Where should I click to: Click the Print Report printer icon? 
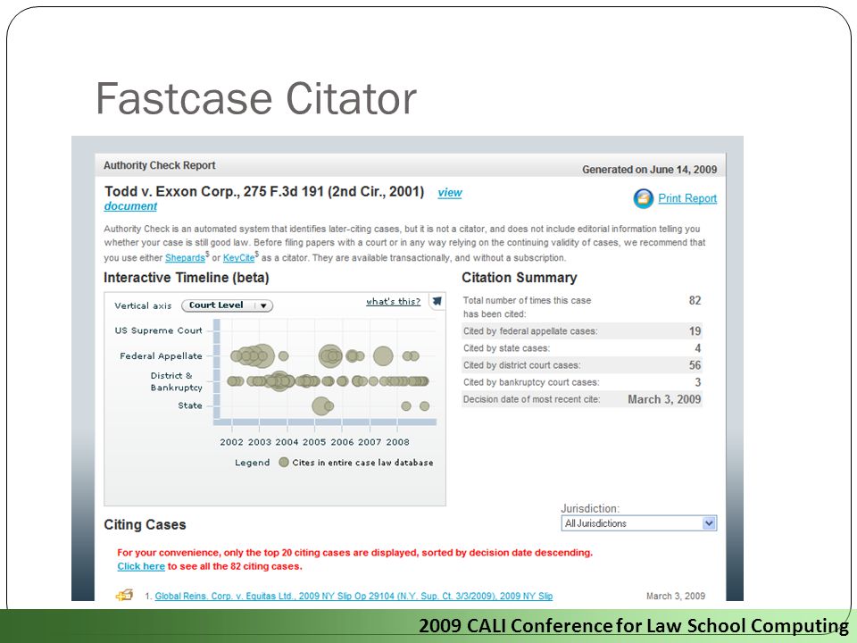click(644, 198)
